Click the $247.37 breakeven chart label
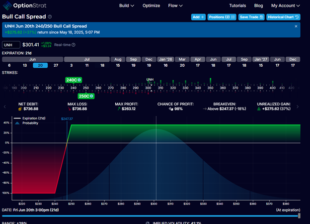The image size is (310, 224). click(67, 119)
